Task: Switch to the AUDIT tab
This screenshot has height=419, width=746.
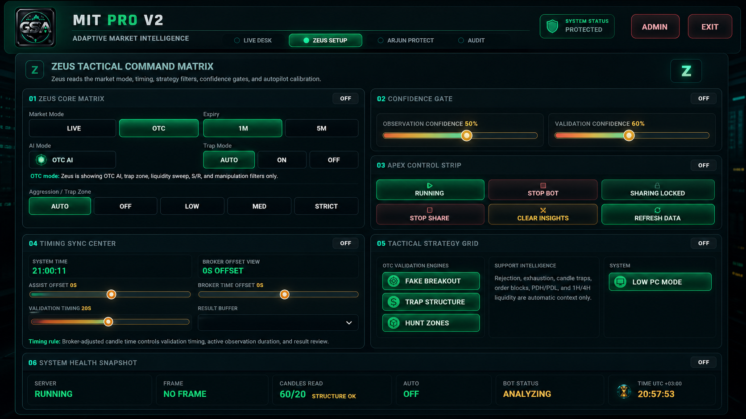Action: point(472,40)
